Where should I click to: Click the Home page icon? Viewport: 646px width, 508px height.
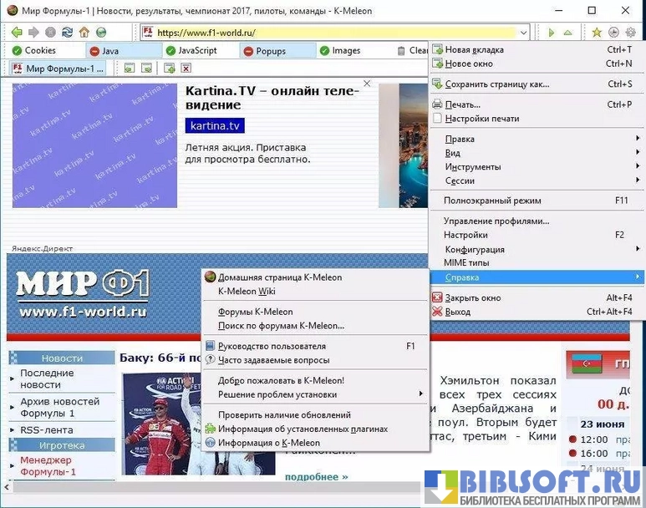[84, 33]
